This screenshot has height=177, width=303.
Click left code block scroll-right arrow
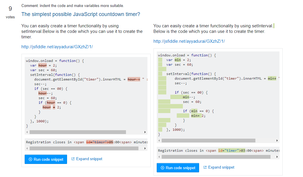pos(145,132)
